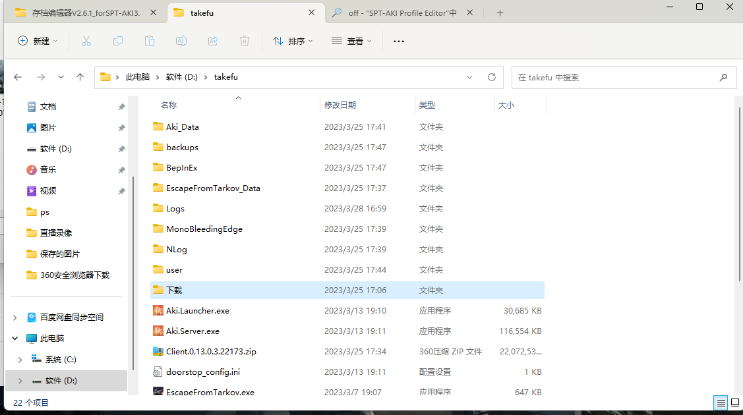
Task: Open pinned 软件 (D:) quick access entry
Action: (x=49, y=149)
